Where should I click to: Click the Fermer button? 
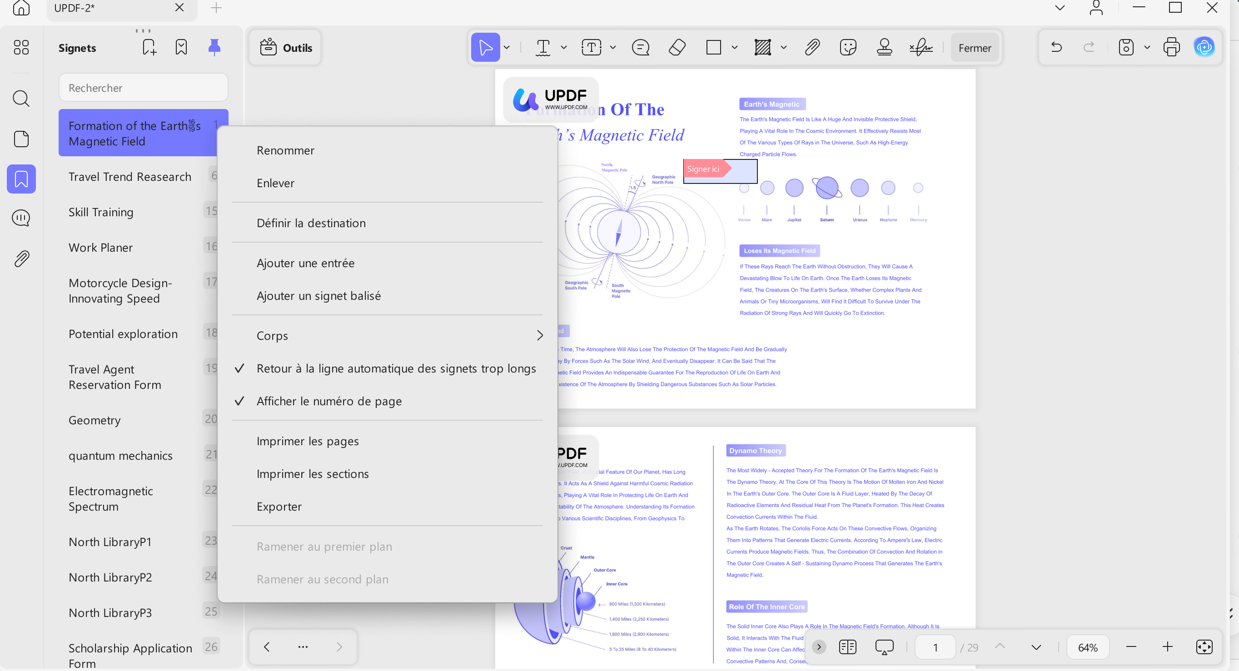tap(975, 48)
